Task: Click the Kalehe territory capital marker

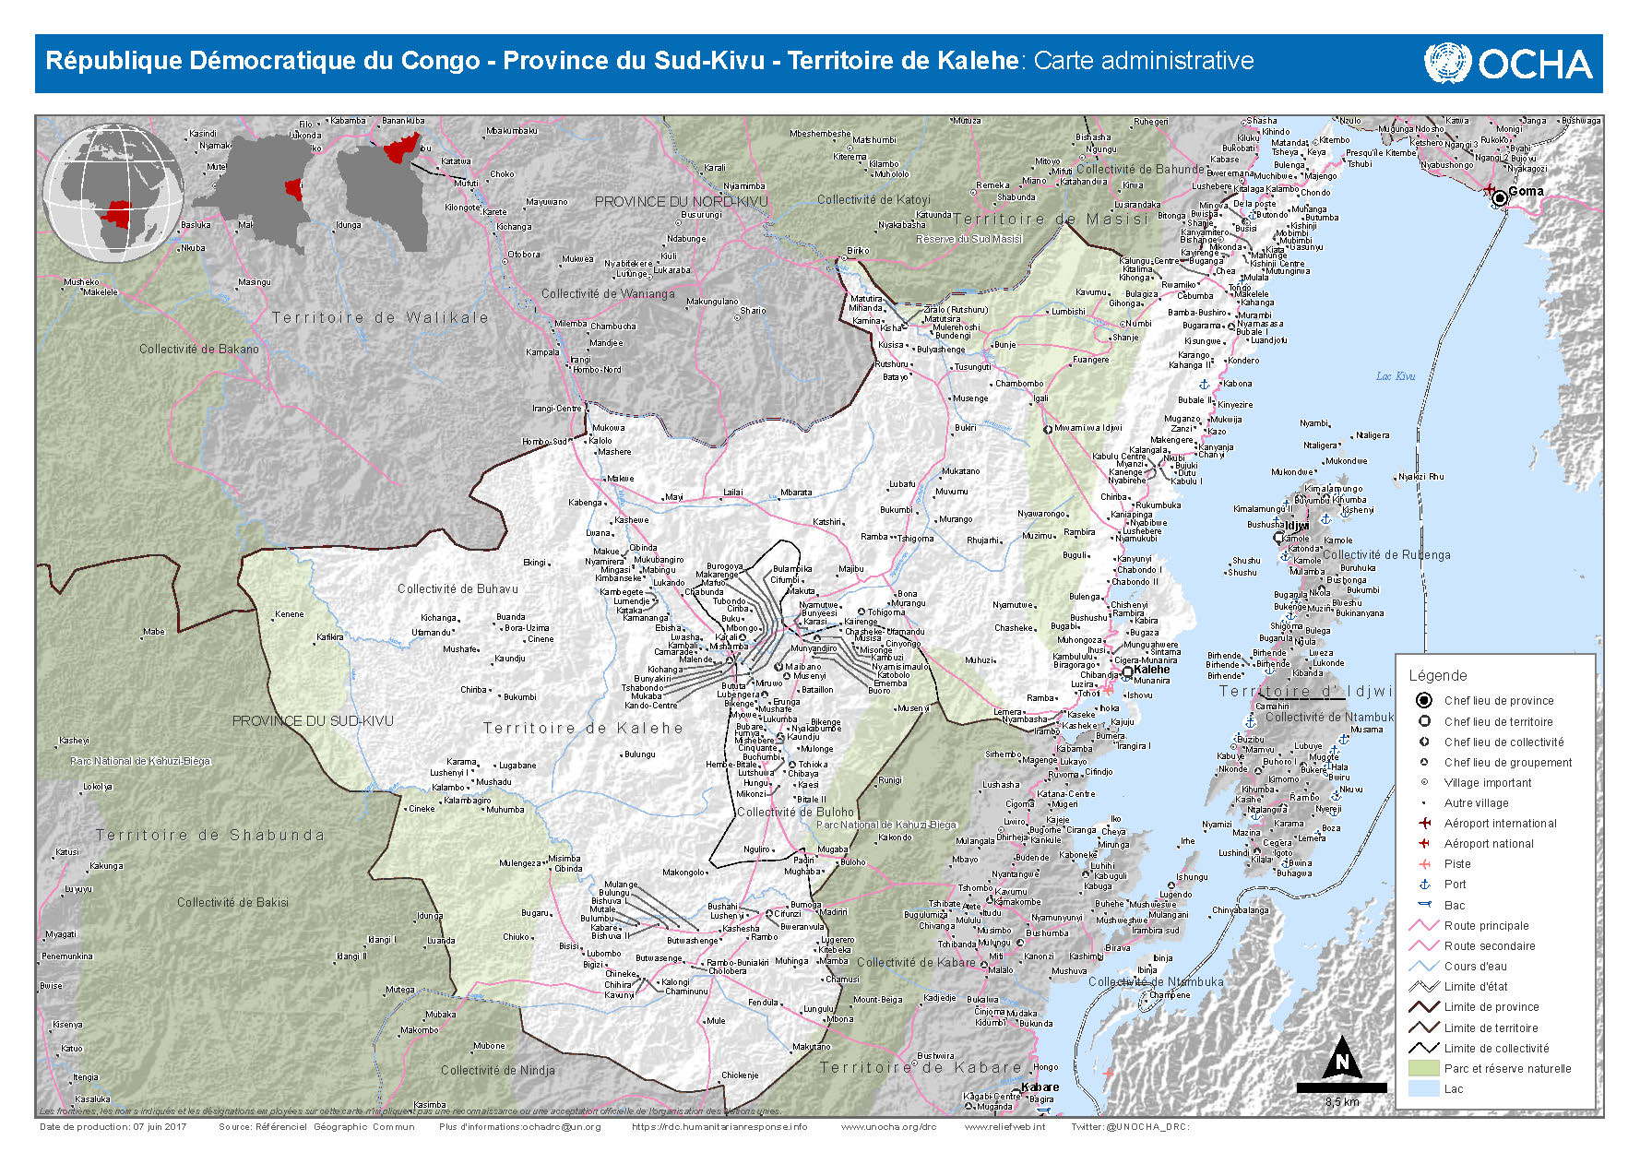Action: pos(1127,671)
